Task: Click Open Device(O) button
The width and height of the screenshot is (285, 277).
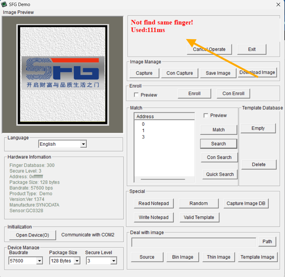Action: [33, 235]
